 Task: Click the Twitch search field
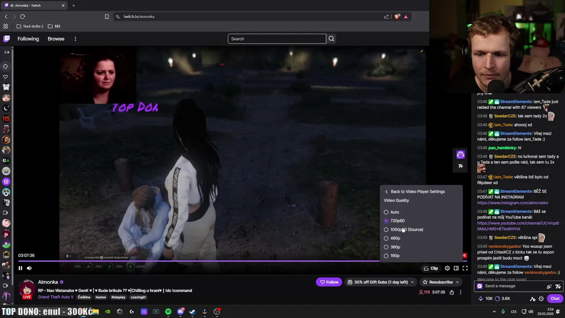(277, 39)
